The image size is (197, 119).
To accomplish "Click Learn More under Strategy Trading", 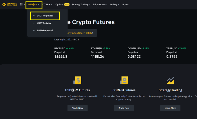I will pyautogui.click(x=170, y=108).
